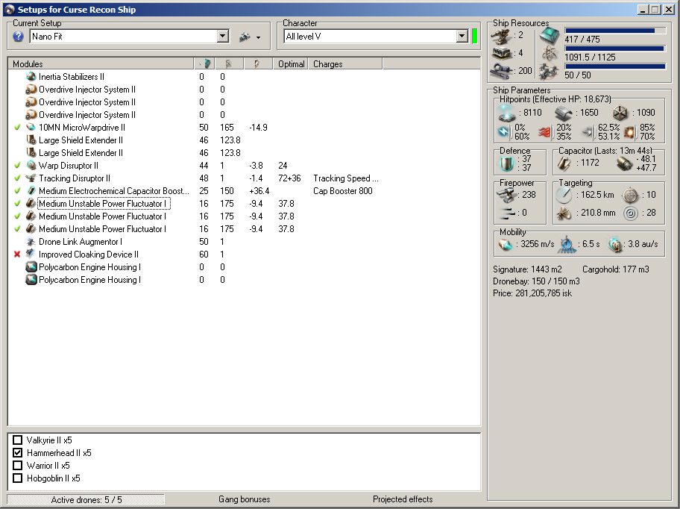Sort by powergrid column header icon
680x509 pixels.
(x=229, y=63)
